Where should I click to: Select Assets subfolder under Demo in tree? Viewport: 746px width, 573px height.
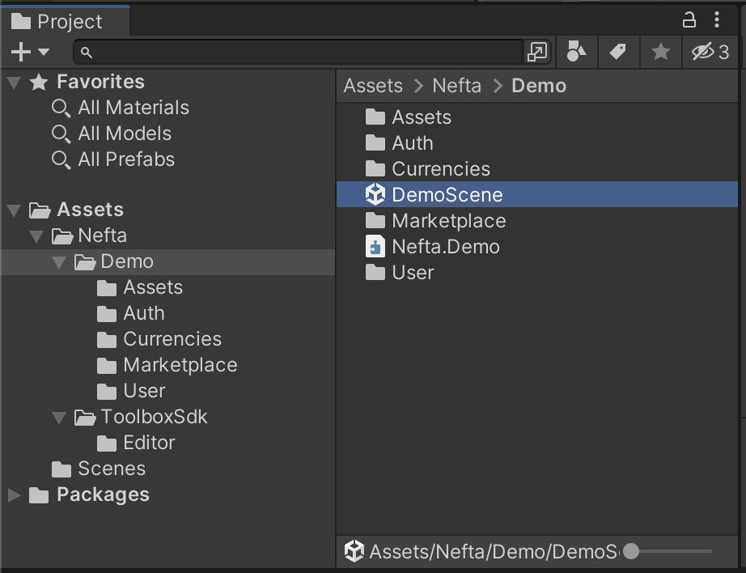tap(168, 287)
